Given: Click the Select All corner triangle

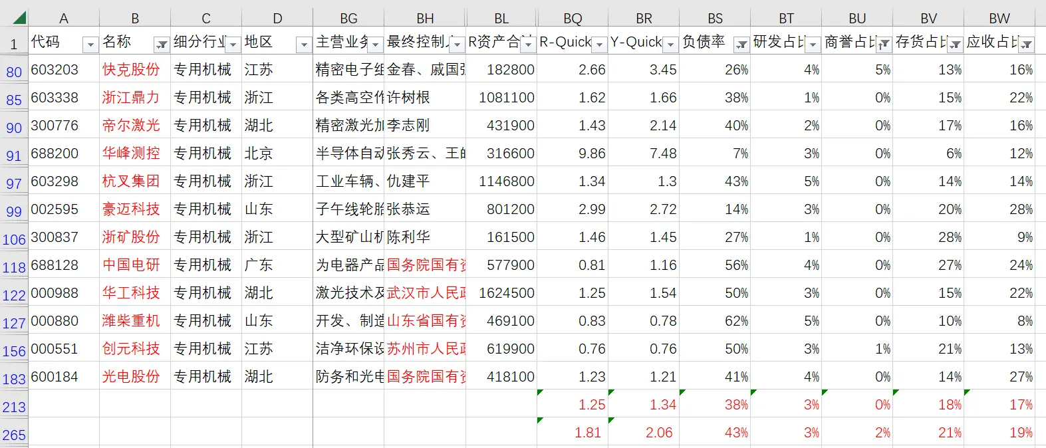Looking at the screenshot, I should [19, 17].
